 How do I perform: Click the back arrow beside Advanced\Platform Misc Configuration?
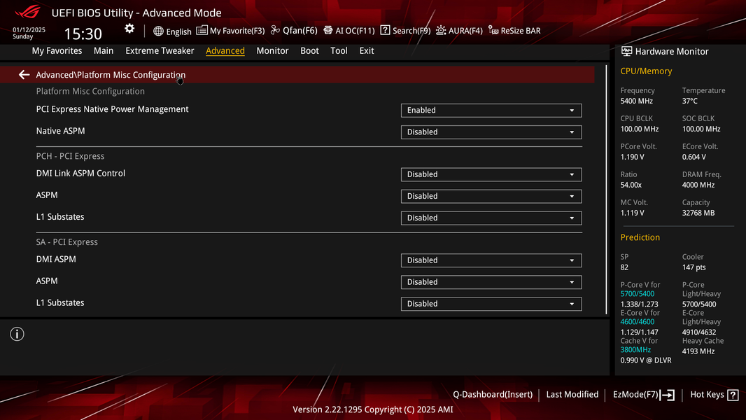click(x=24, y=75)
